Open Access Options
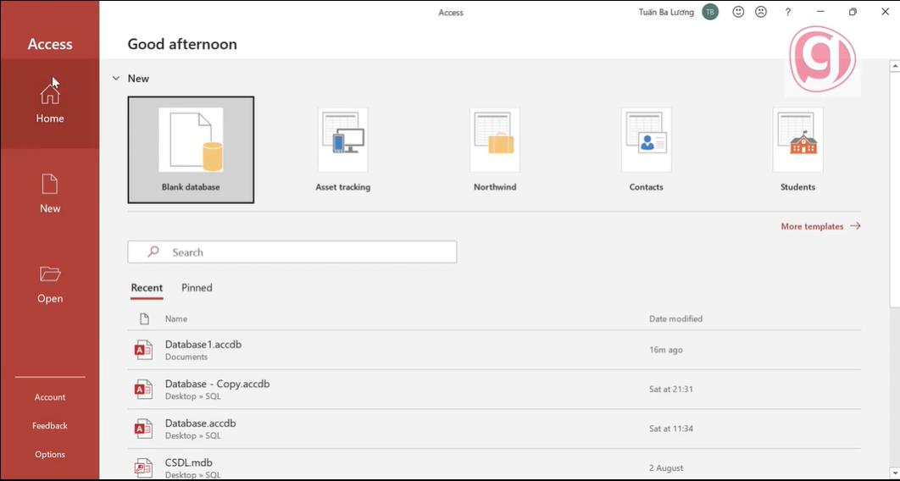Image resolution: width=900 pixels, height=481 pixels. [x=50, y=455]
